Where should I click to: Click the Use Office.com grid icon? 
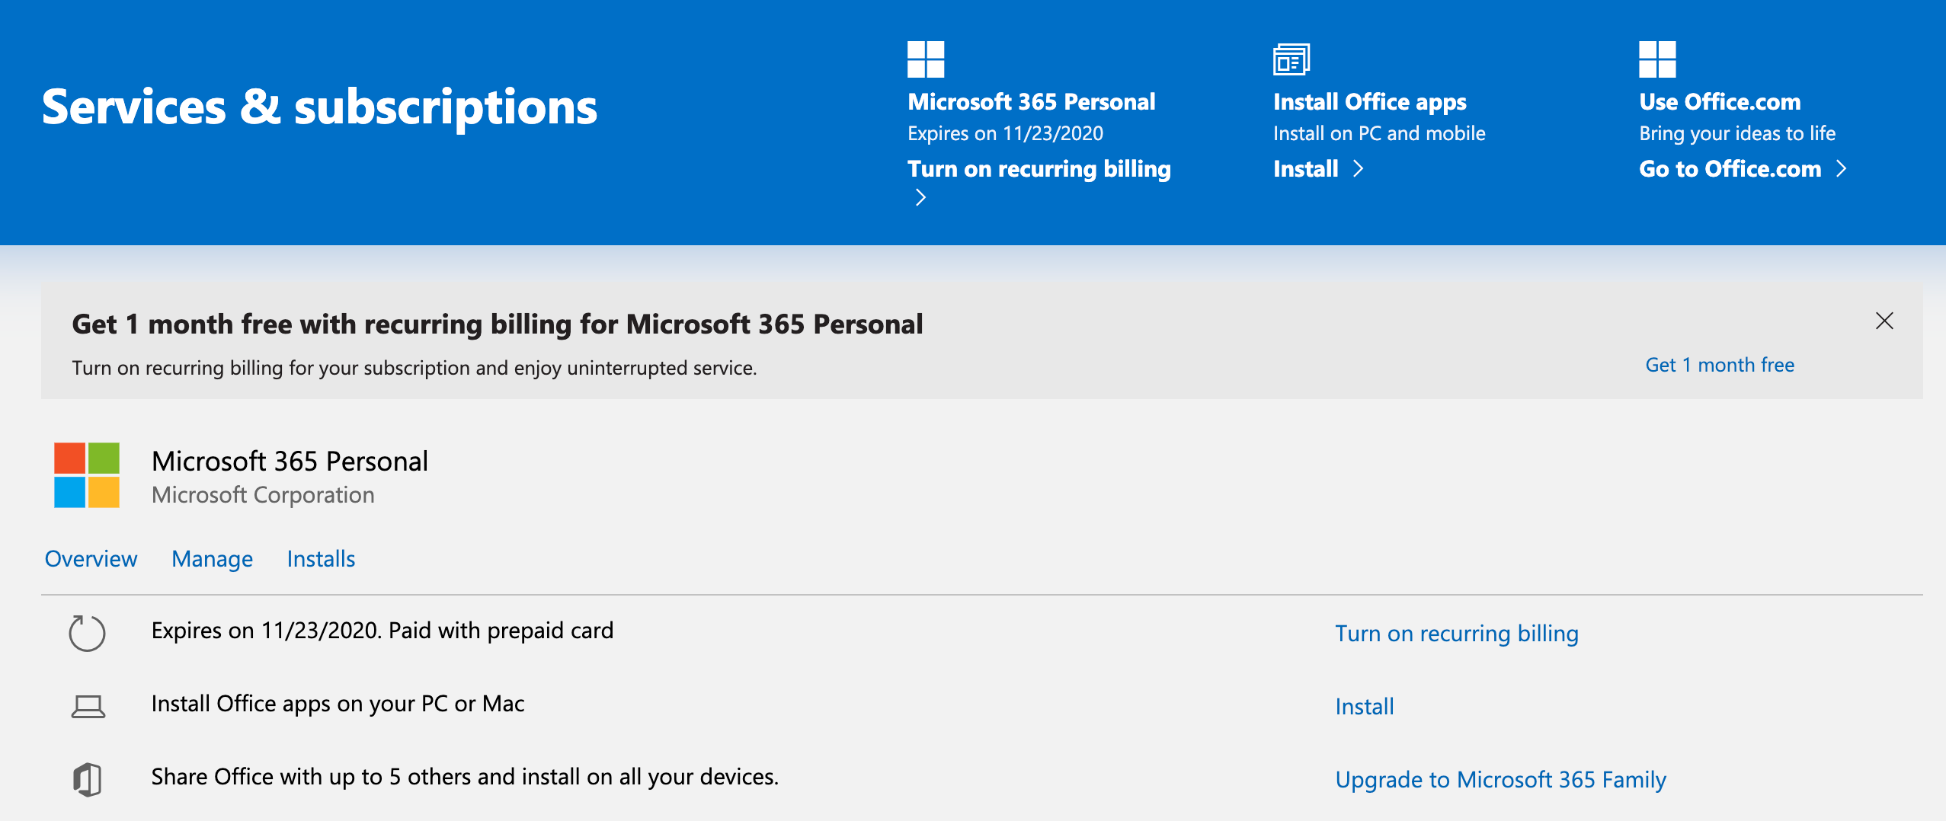pos(1657,59)
